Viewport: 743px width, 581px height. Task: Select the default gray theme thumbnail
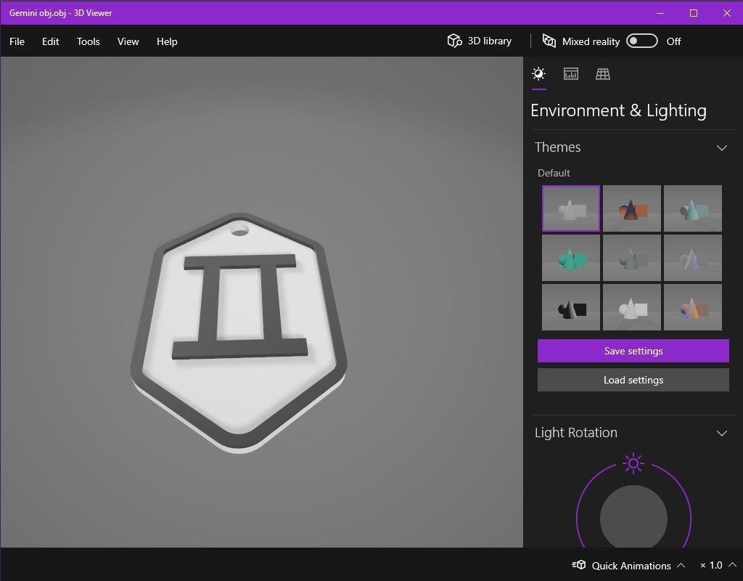(x=570, y=208)
